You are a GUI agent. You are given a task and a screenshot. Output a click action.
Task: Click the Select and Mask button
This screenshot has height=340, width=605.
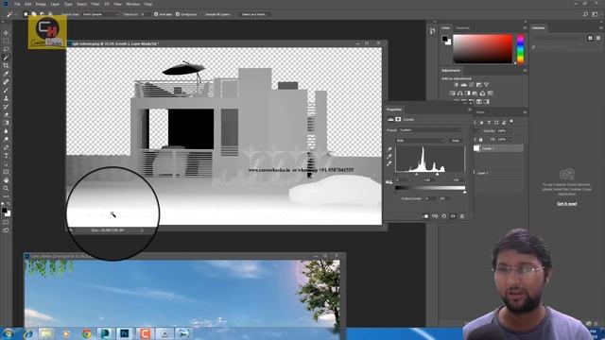coord(254,14)
